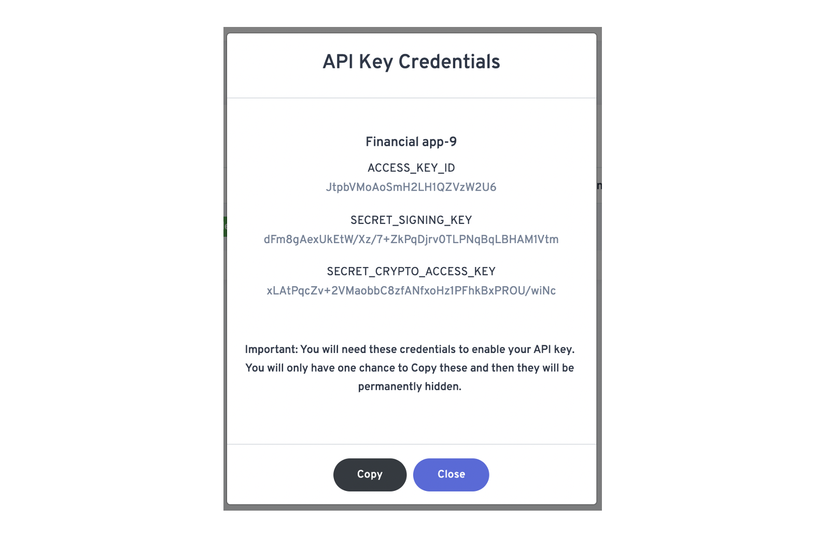Select the API Key Credentials heading
The image size is (815, 535).
pyautogui.click(x=411, y=62)
